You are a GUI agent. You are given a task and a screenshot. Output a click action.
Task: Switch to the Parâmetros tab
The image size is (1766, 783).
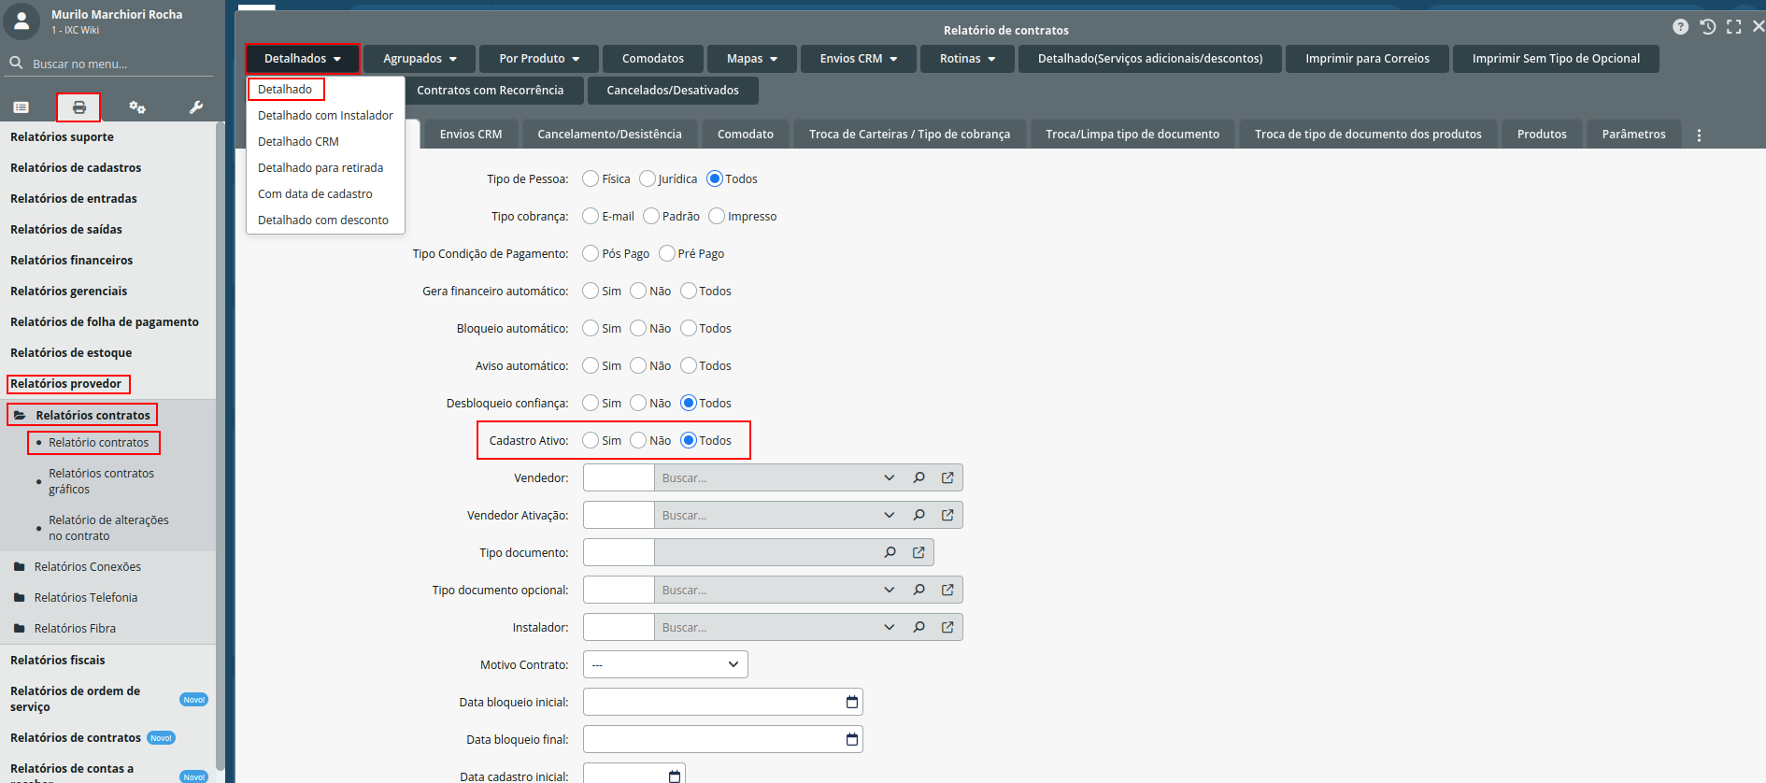(1633, 134)
